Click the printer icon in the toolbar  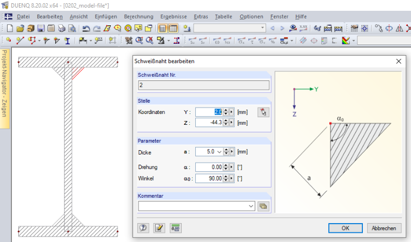tap(62, 28)
